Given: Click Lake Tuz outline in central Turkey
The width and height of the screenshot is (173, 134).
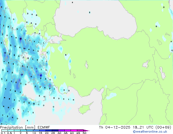Looking at the screenshot, I should pos(87,66).
